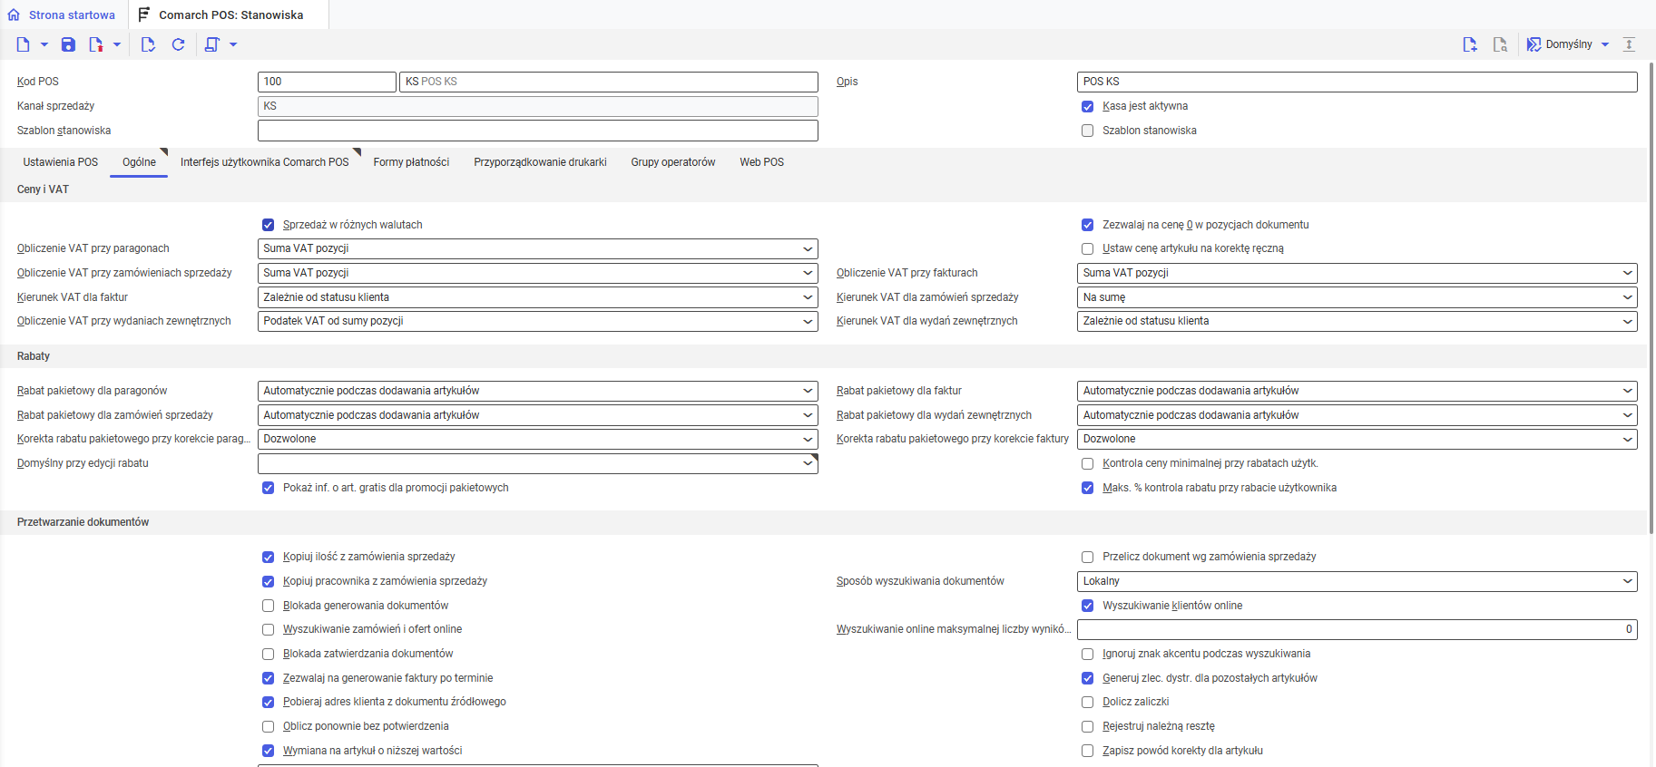
Task: Enable Ustaw cenę artykułu na korektę ręczną
Action: coord(1087,248)
